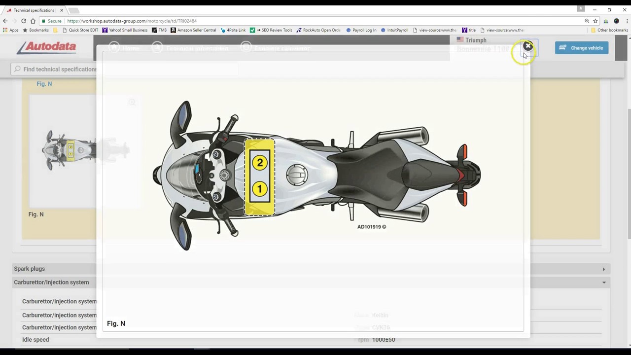The width and height of the screenshot is (631, 355).
Task: Open the Amazon Seller Central bookmark
Action: coord(193,30)
